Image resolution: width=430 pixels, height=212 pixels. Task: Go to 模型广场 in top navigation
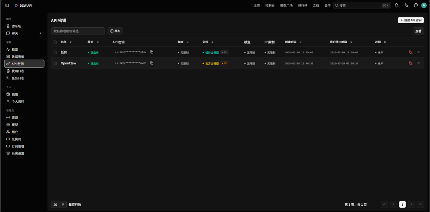[286, 5]
